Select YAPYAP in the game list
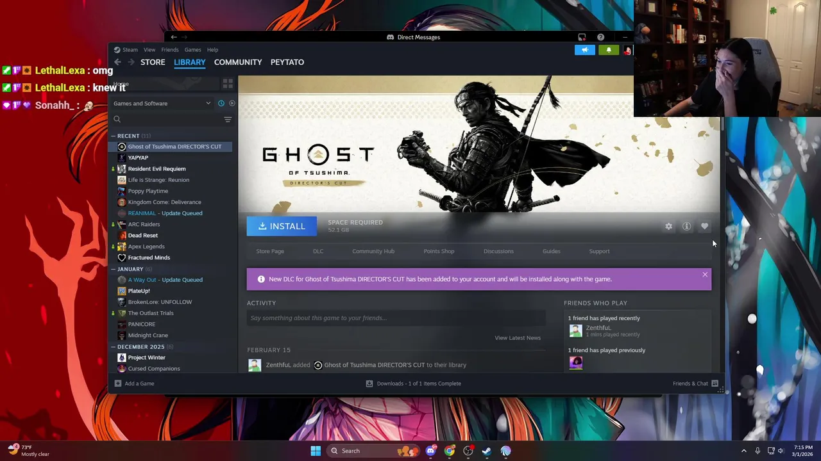The height and width of the screenshot is (461, 821). click(x=138, y=158)
